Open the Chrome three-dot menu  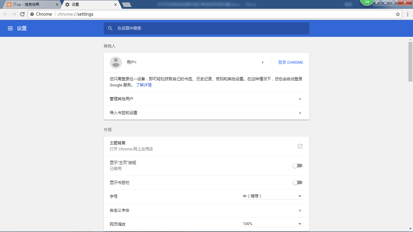(x=408, y=14)
